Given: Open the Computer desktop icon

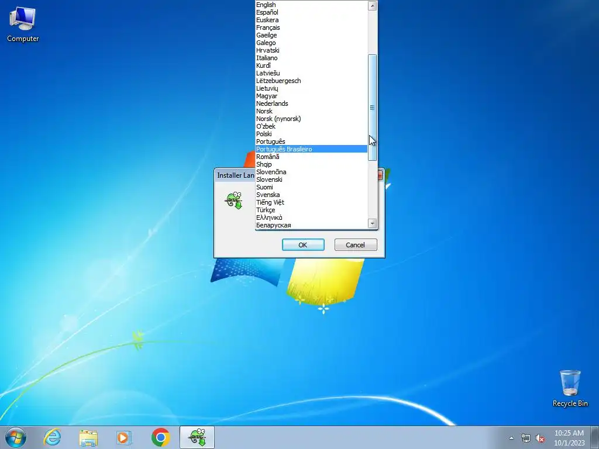Looking at the screenshot, I should pos(23,25).
